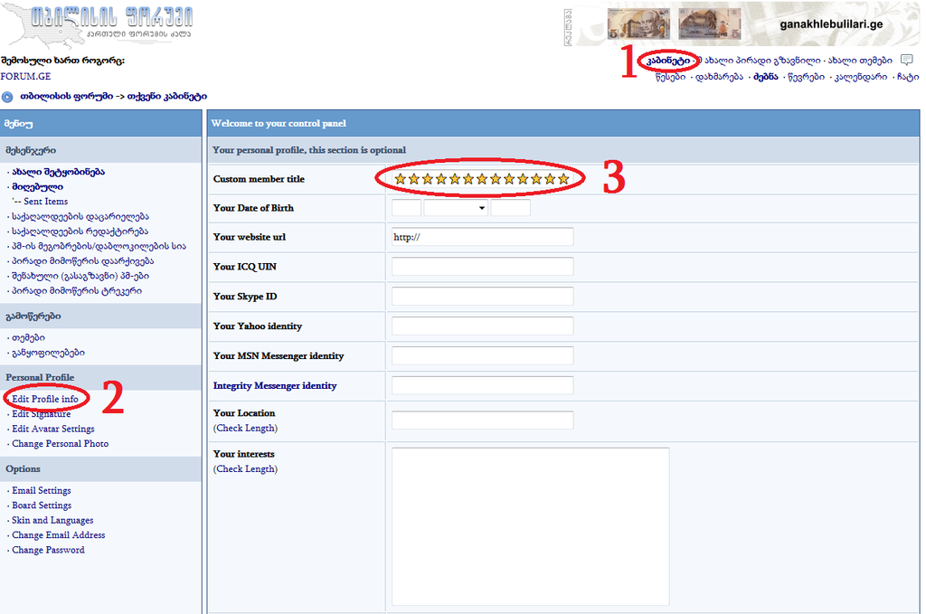Click the Integrity Messenger identity link
Image resolution: width=926 pixels, height=614 pixels.
coord(275,385)
